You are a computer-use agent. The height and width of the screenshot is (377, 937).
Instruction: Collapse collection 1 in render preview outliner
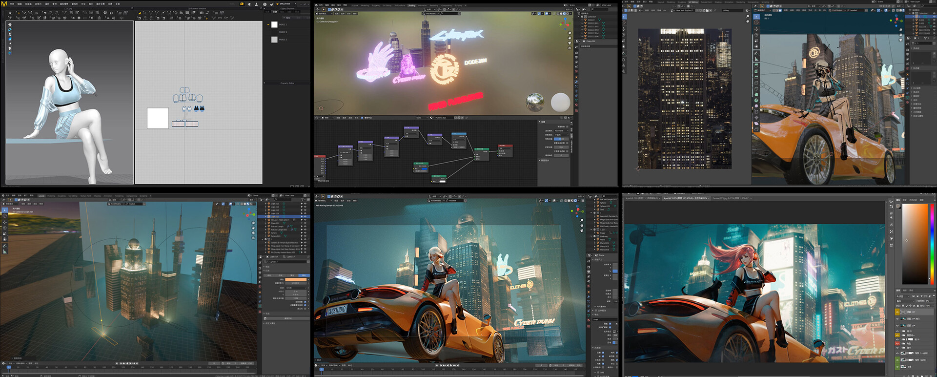pyautogui.click(x=591, y=212)
